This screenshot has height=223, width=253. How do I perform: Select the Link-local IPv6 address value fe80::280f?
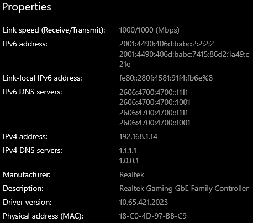(166, 78)
